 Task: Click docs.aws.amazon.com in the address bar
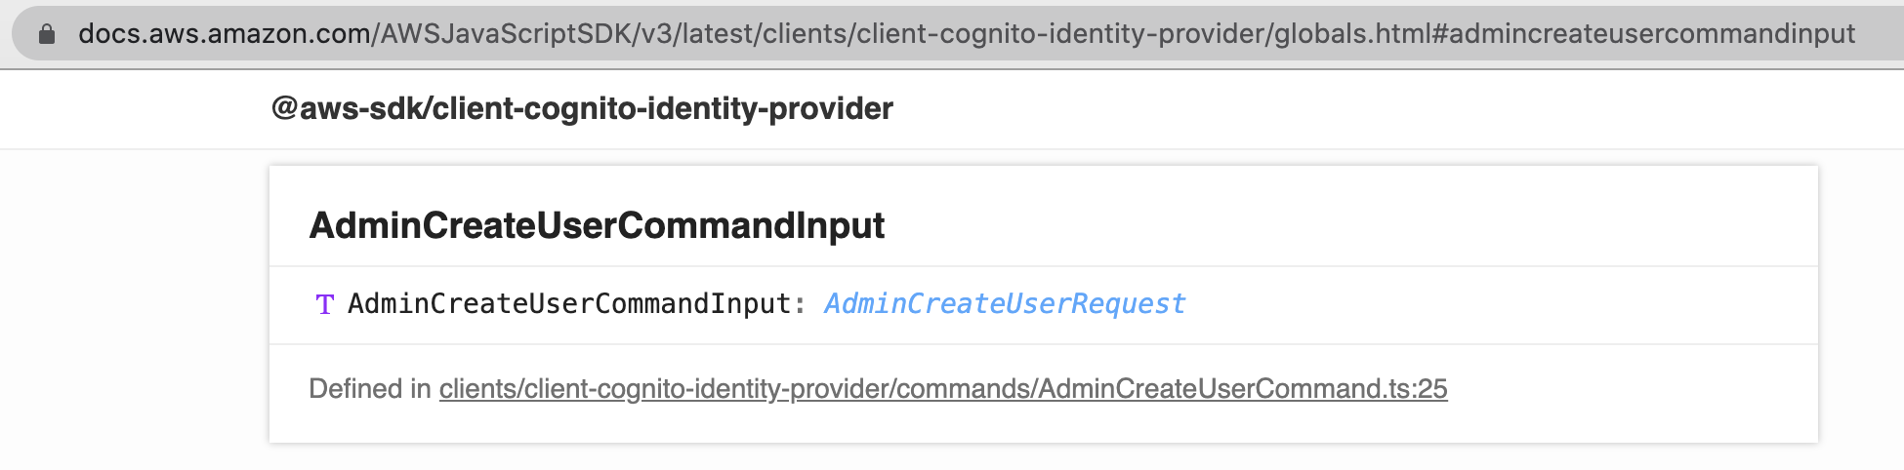[x=224, y=34]
